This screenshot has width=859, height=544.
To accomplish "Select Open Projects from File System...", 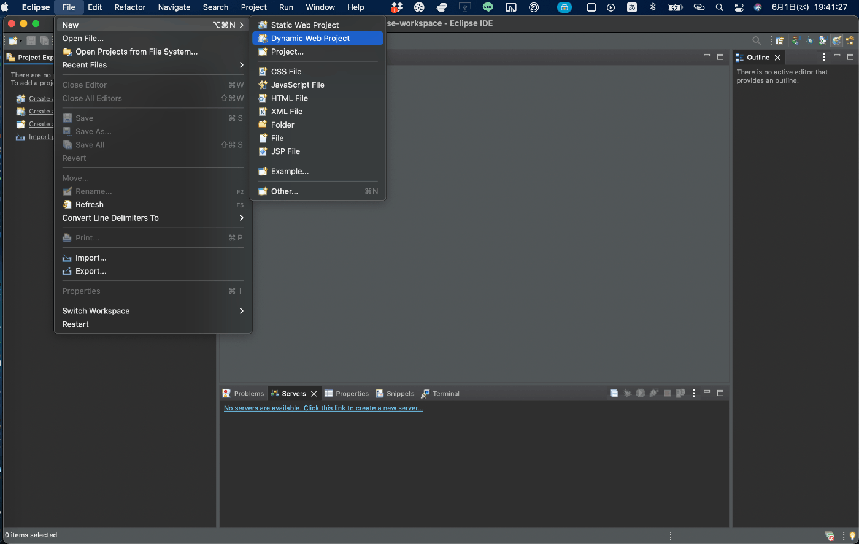I will [153, 52].
